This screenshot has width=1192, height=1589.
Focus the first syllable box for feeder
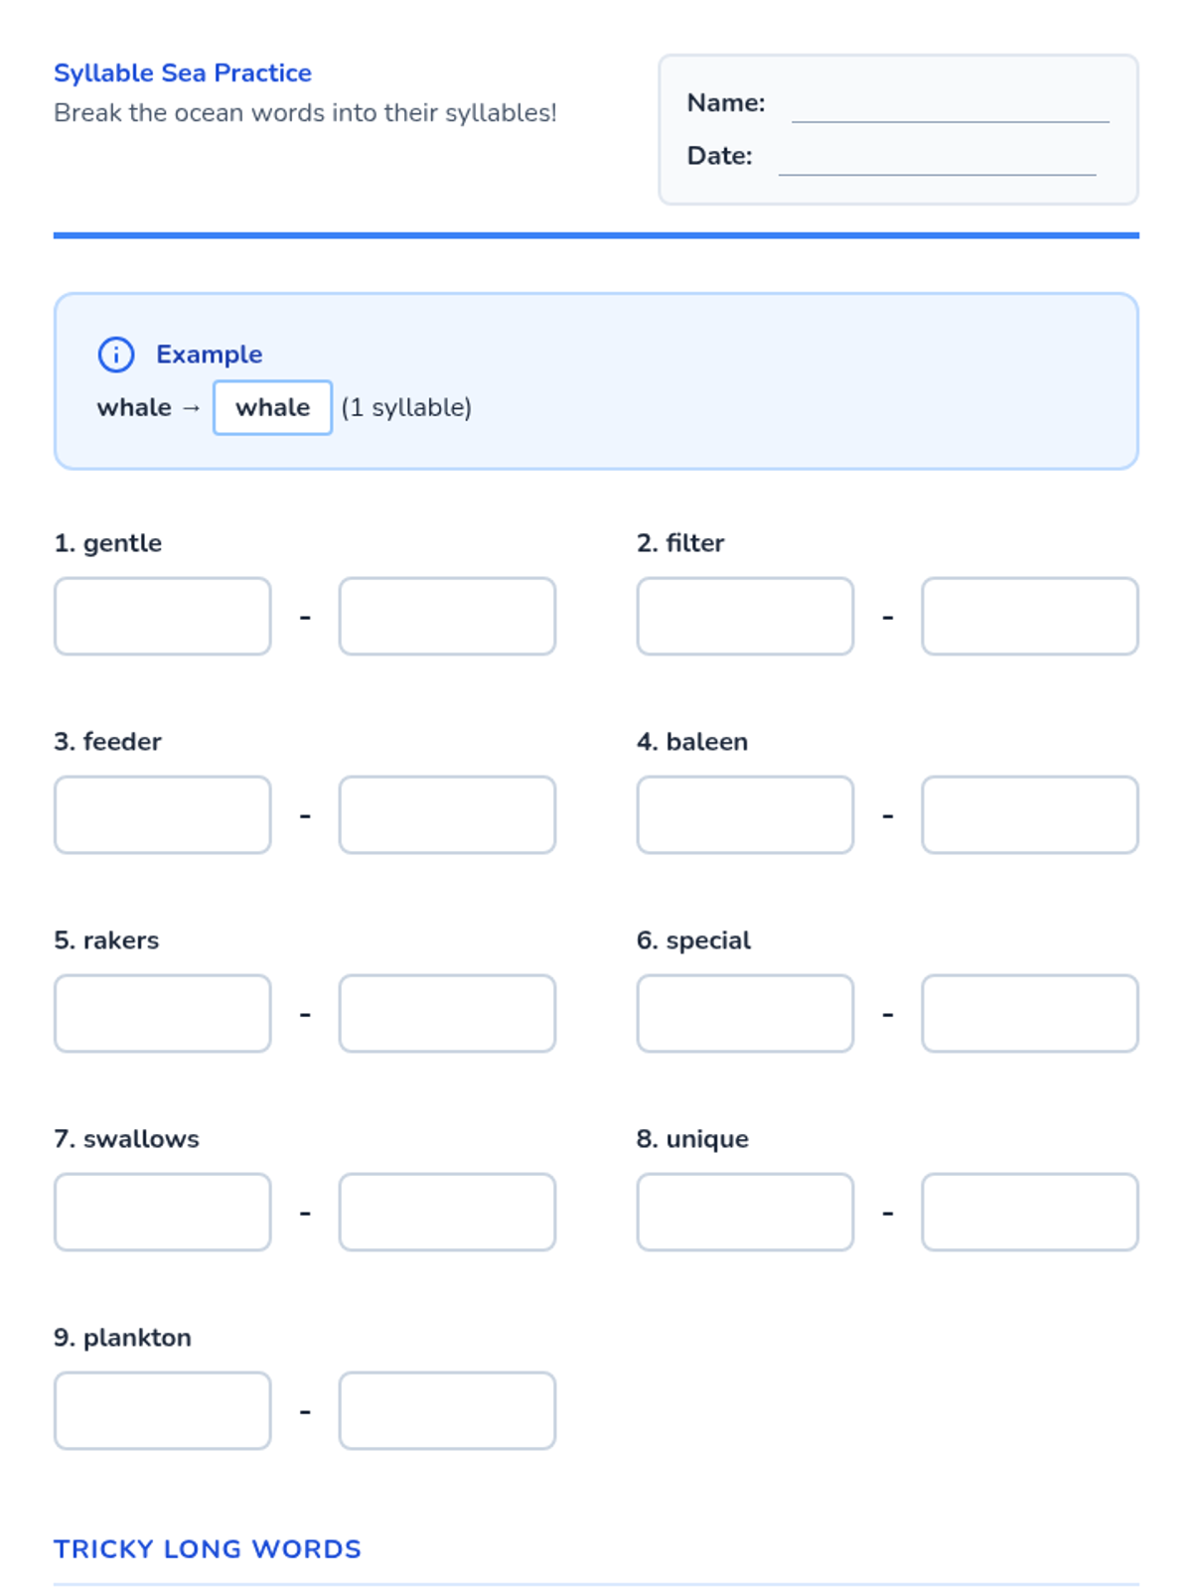tap(163, 814)
